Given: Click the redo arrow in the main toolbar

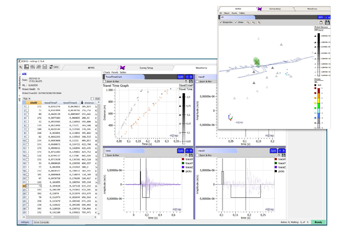Looking at the screenshot, I should (x=39, y=67).
